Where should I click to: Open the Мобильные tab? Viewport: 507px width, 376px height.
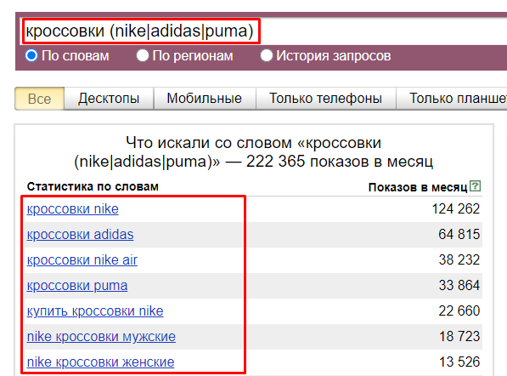pos(205,99)
